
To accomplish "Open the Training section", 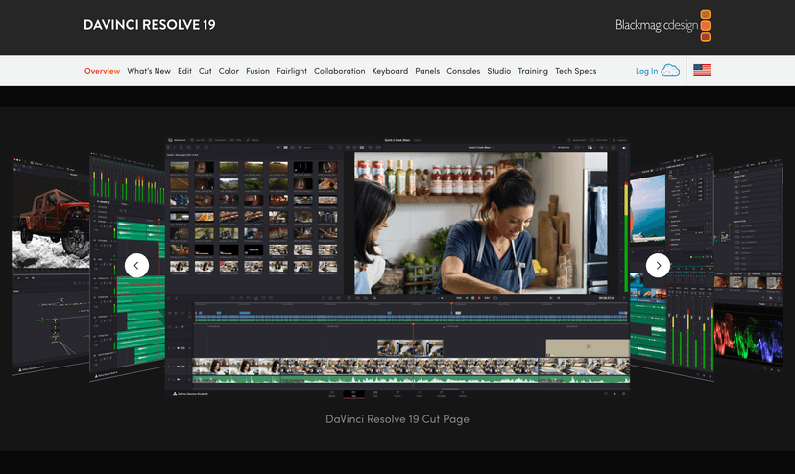I will [533, 71].
